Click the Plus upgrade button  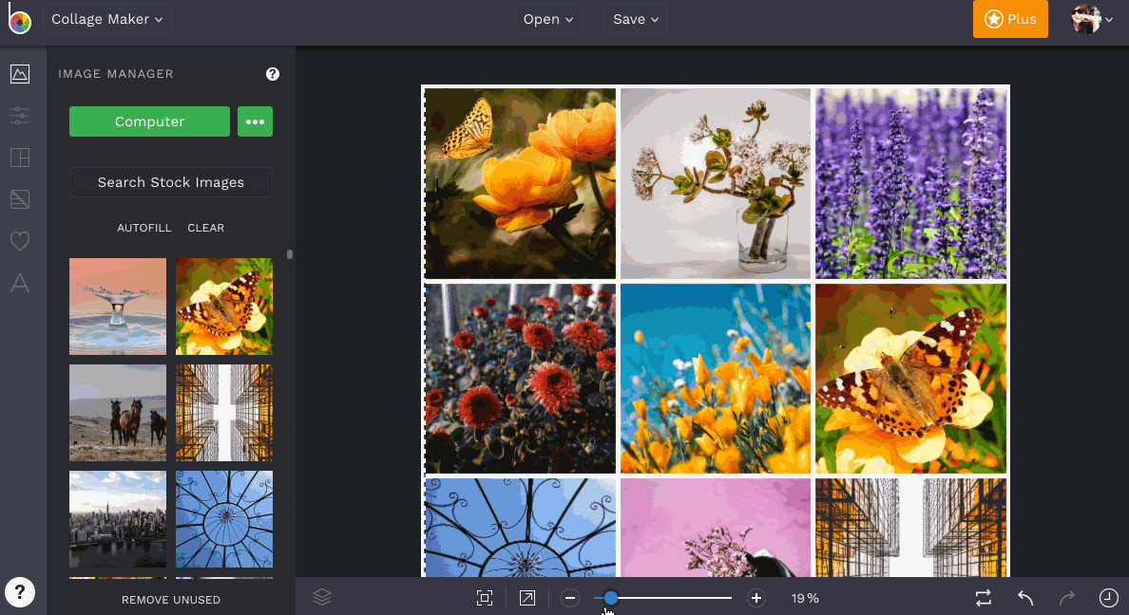tap(1010, 19)
